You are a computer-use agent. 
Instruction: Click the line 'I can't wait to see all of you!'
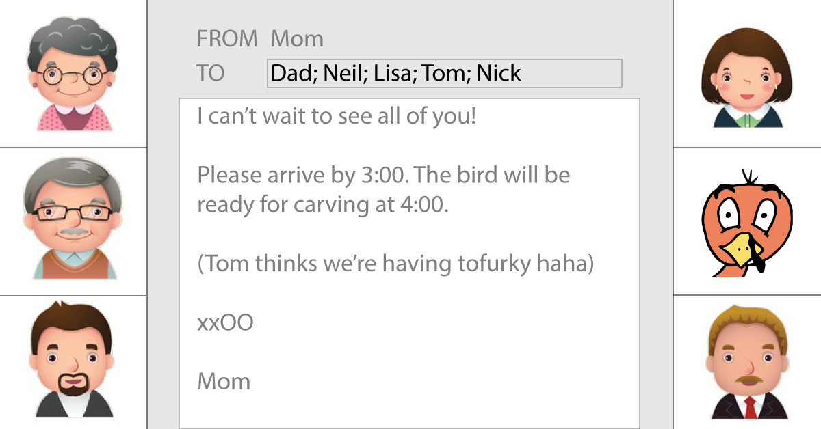pyautogui.click(x=337, y=116)
